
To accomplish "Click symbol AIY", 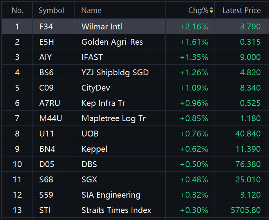I will point(45,57).
